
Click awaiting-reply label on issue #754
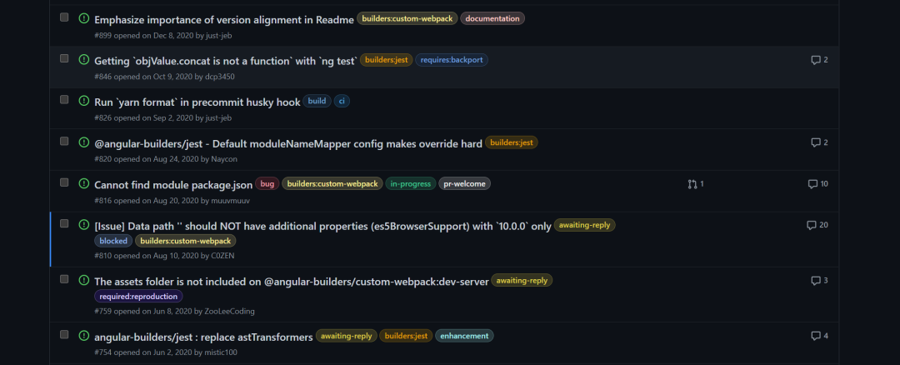[346, 336]
